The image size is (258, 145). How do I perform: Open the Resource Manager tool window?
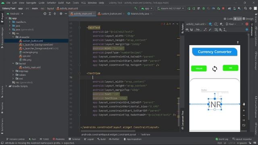coord(2,38)
